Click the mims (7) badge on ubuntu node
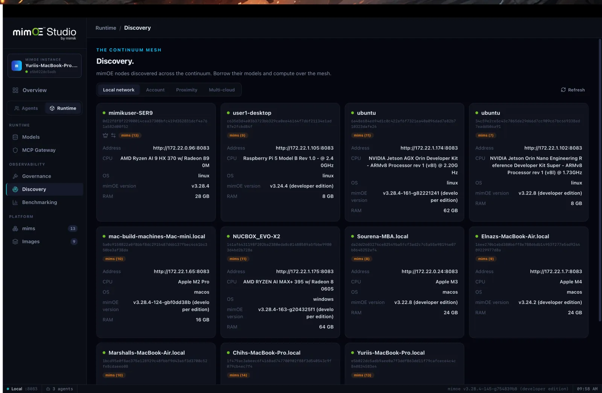 point(486,135)
